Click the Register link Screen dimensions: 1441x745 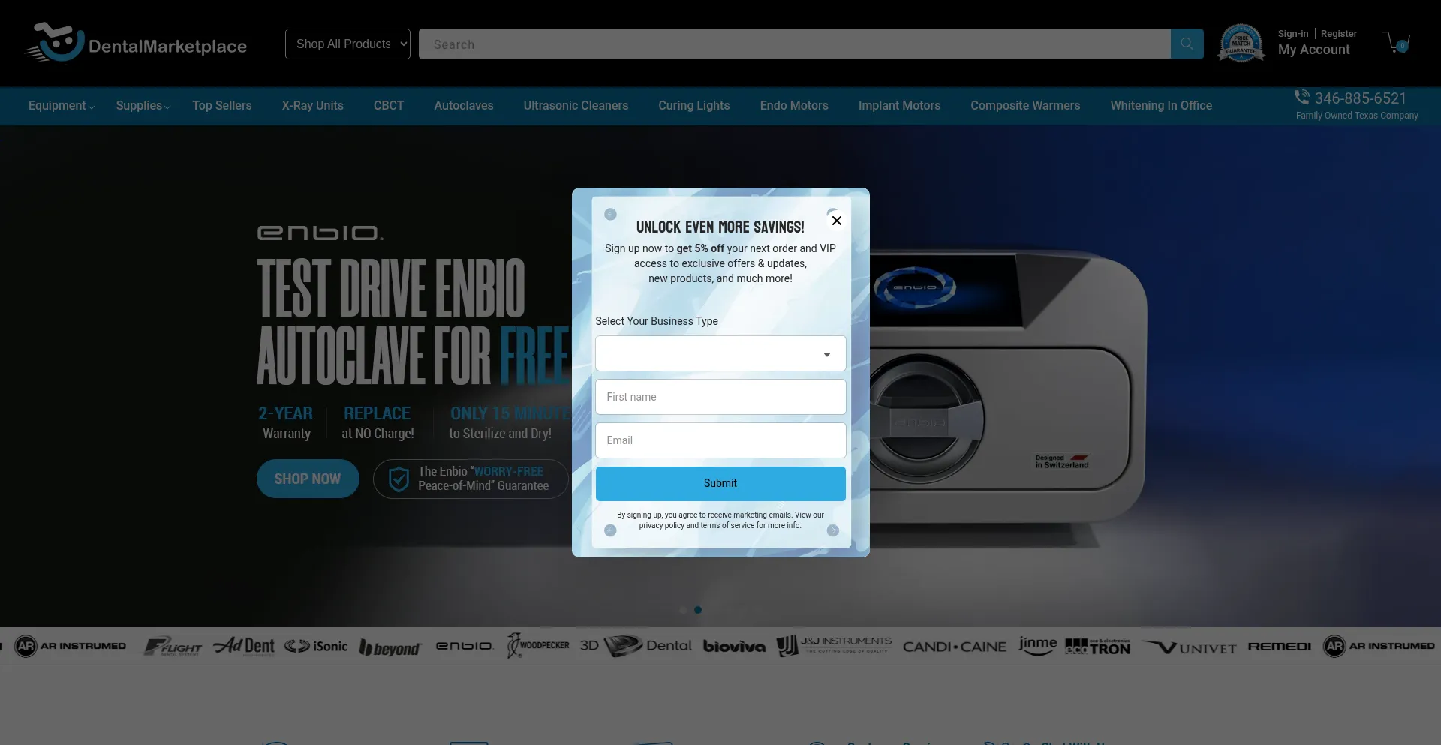[1339, 34]
